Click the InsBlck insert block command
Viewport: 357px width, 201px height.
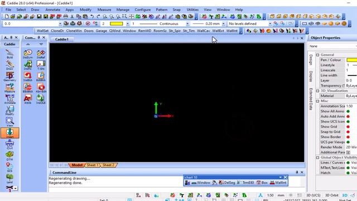pyautogui.click(x=28, y=77)
